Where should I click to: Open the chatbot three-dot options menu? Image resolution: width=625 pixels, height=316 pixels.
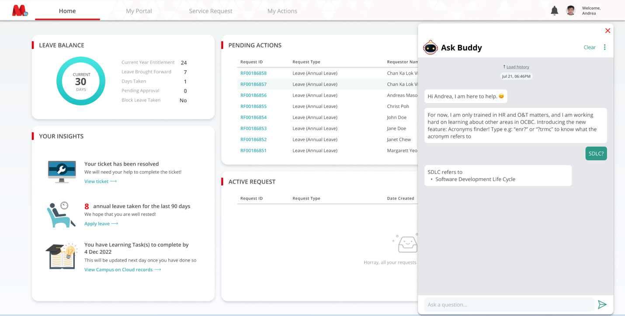(x=604, y=47)
